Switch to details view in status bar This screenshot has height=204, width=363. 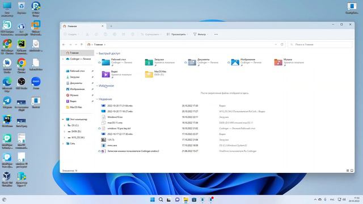coord(348,171)
